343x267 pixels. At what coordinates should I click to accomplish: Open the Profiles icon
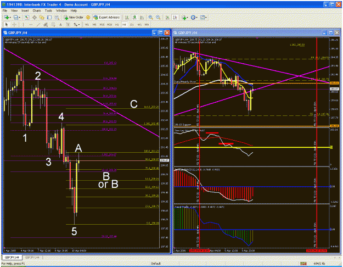[x=15, y=17]
